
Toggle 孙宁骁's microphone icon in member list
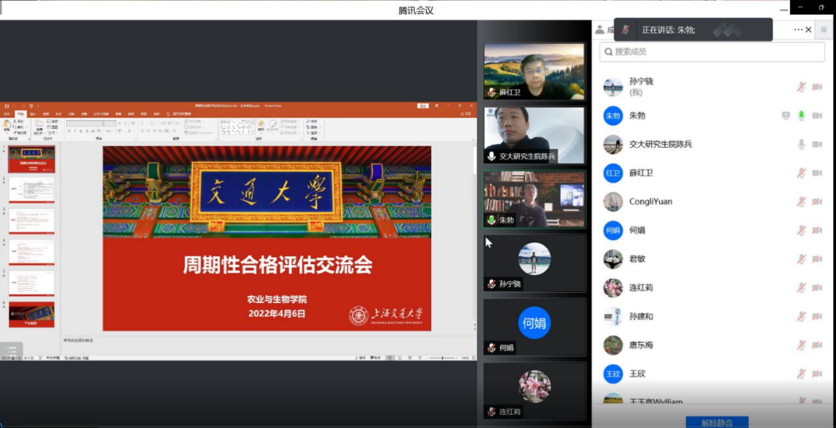pos(802,87)
